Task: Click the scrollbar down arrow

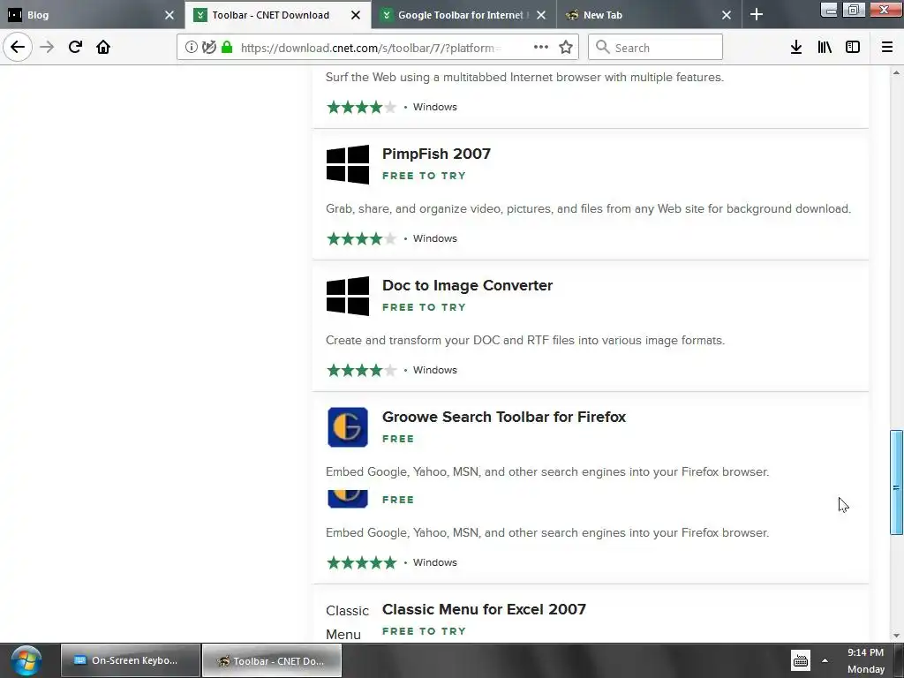Action: (896, 636)
